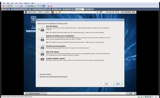The height and width of the screenshot is (98, 160).
Task: Switch to the Mac OS Snow Leopard tab
Action: tap(41, 9)
